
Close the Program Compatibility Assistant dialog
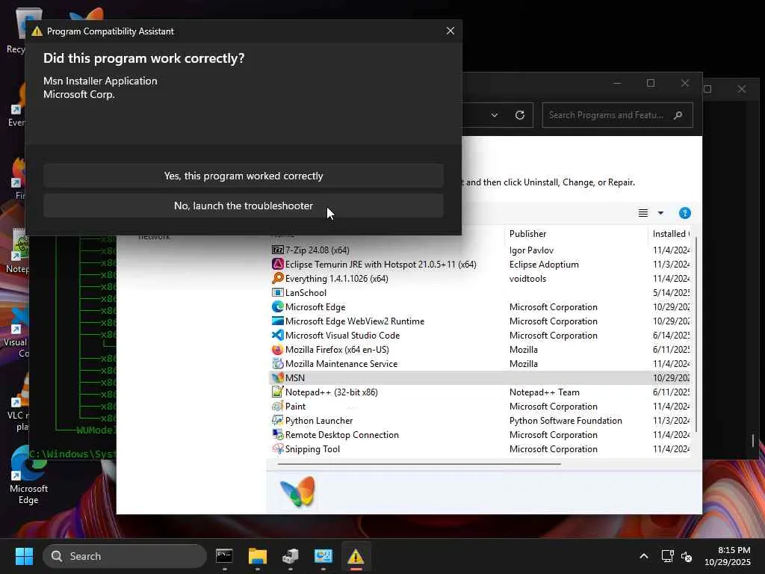[x=450, y=31]
